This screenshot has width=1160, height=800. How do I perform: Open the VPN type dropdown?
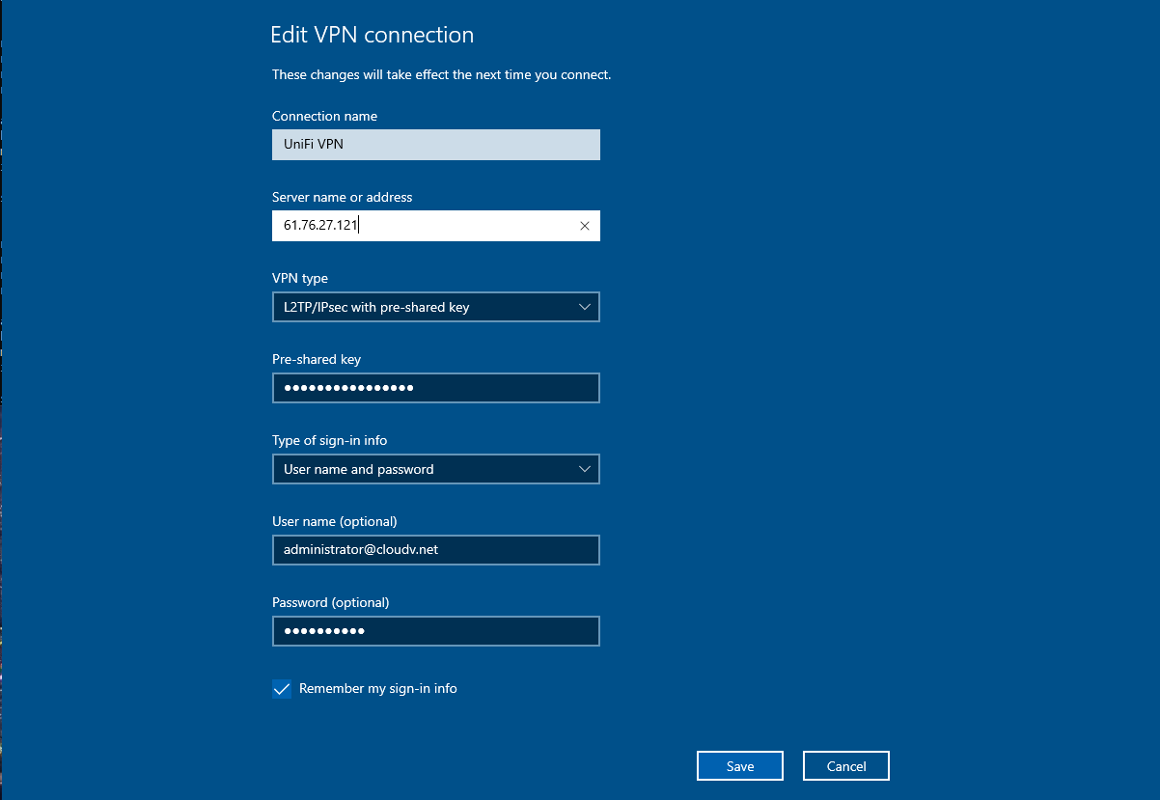[x=436, y=307]
